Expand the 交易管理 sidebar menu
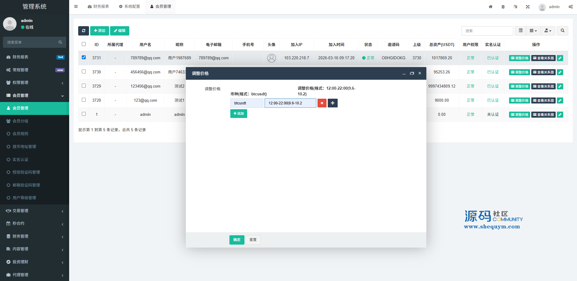577x281 pixels. coord(35,211)
